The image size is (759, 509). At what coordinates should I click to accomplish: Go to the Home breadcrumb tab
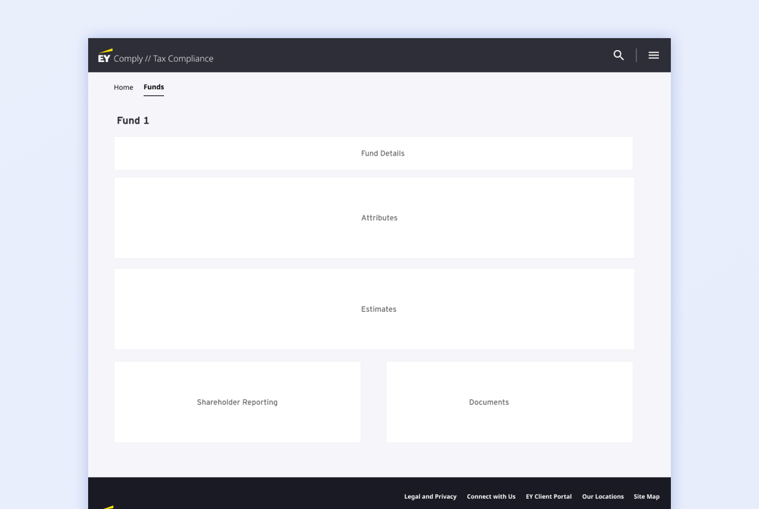124,87
